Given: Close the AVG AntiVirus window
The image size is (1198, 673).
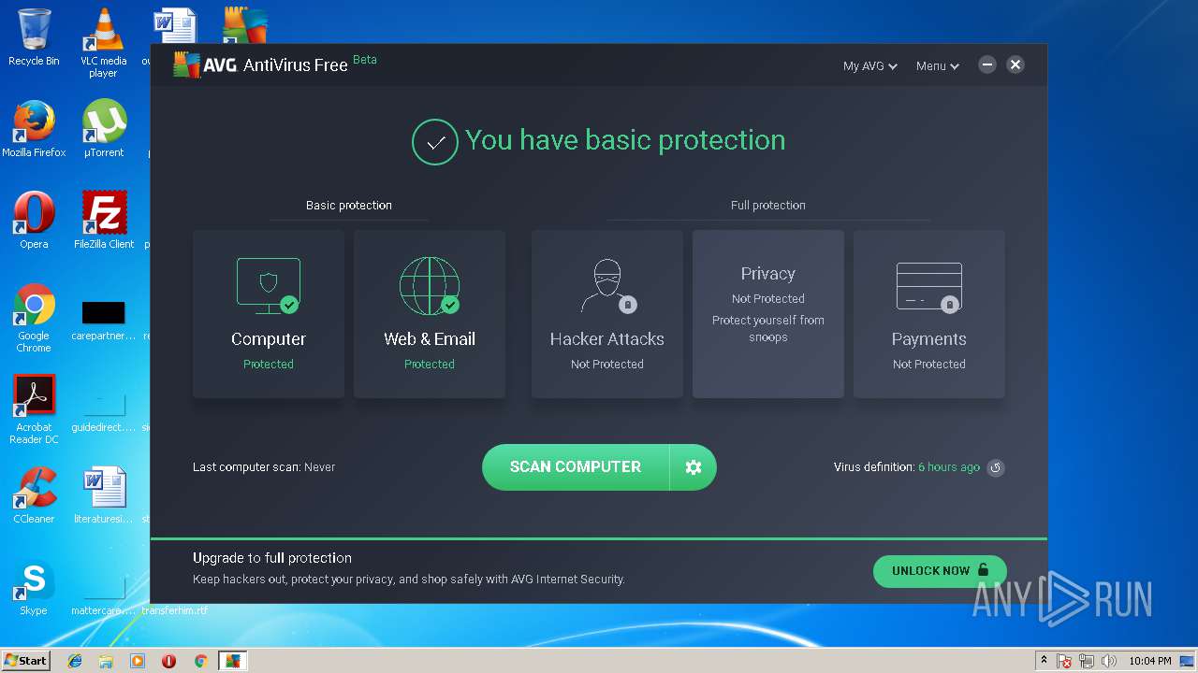Looking at the screenshot, I should (x=1015, y=64).
